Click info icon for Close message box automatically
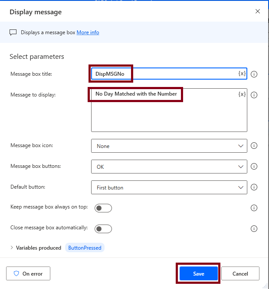This screenshot has width=269, height=289. click(254, 229)
